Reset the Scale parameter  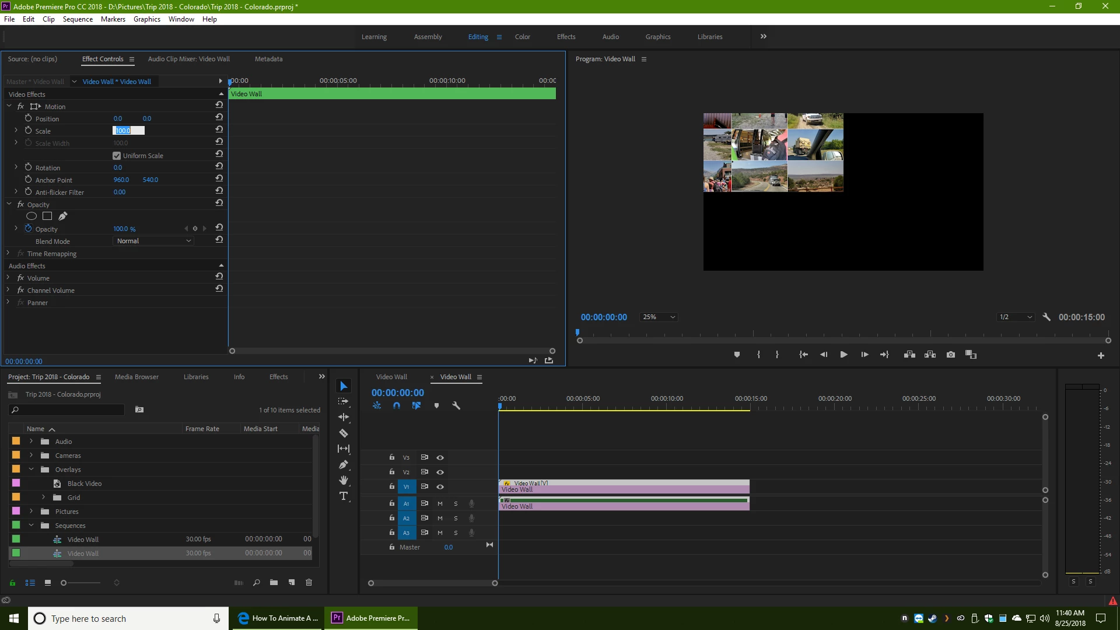click(x=219, y=129)
